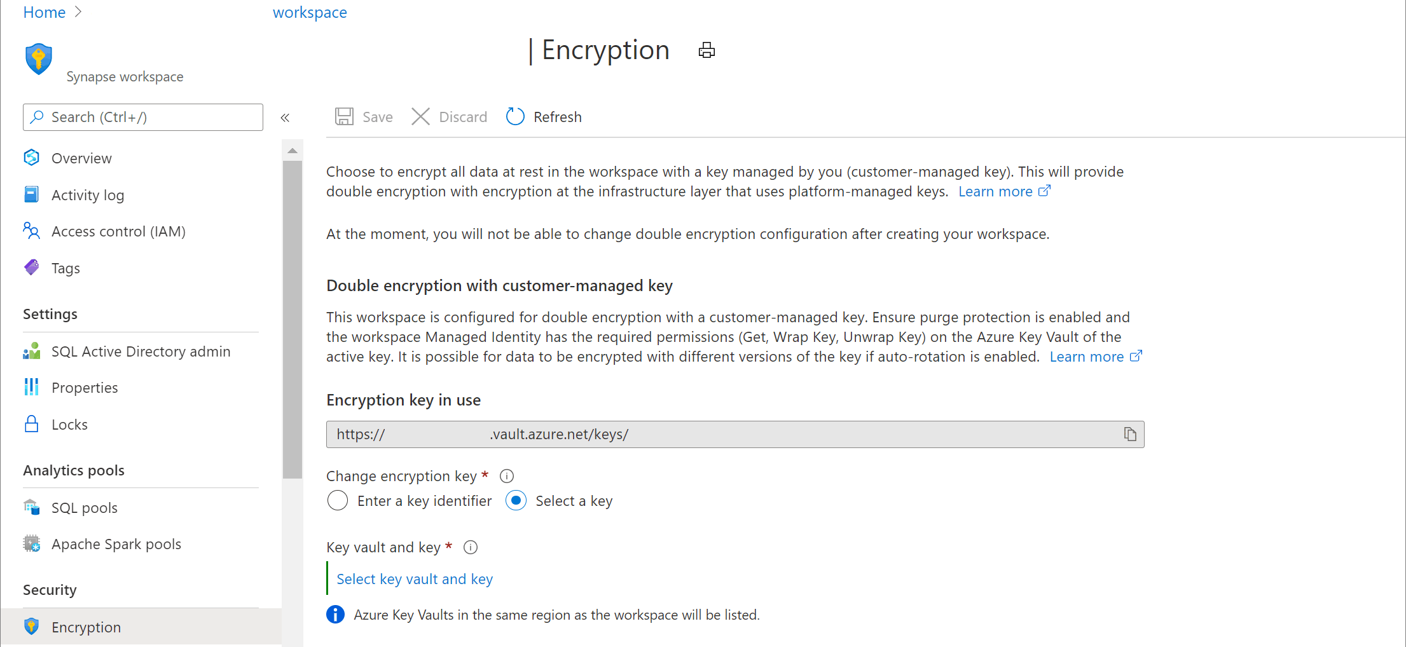Collapse the left navigation pane
Image resolution: width=1406 pixels, height=647 pixels.
click(x=285, y=117)
